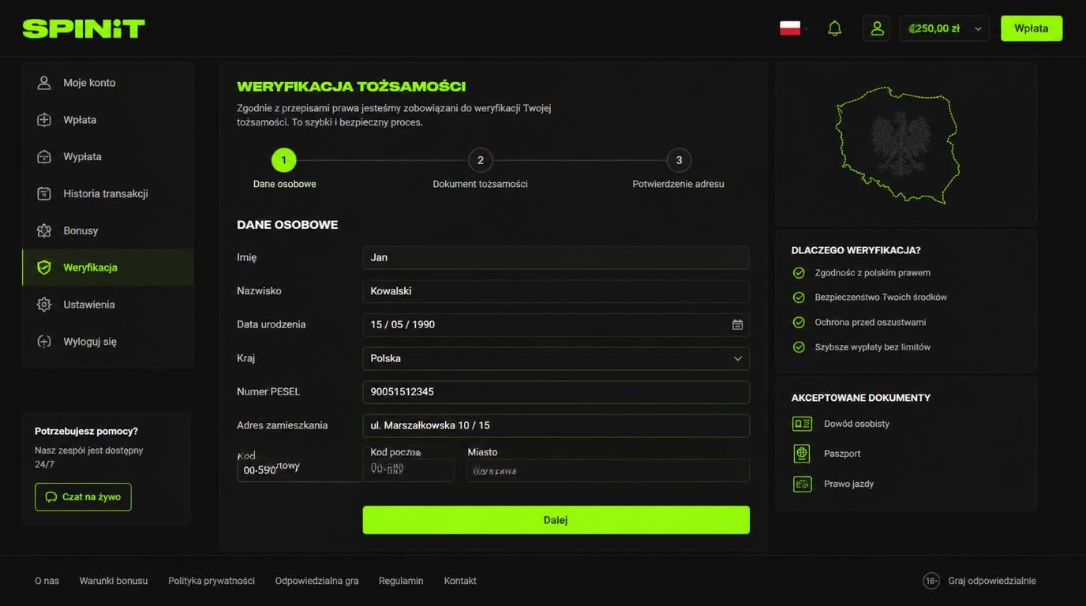The width and height of the screenshot is (1086, 606).
Task: Open Regulamin footer link
Action: pos(401,581)
